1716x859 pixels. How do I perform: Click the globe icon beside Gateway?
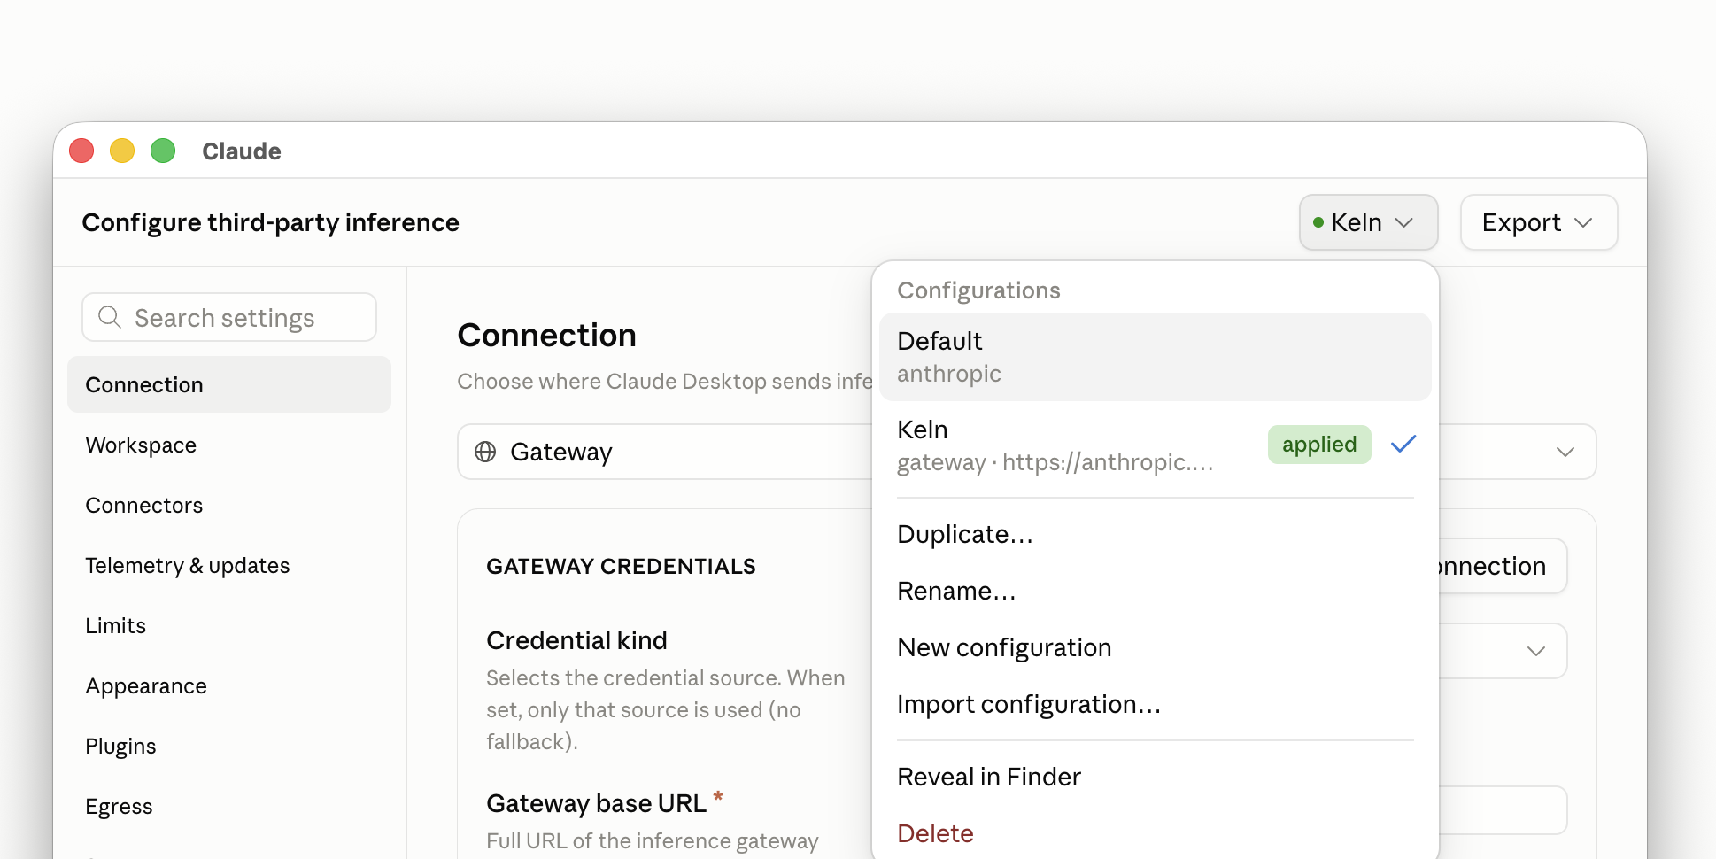pyautogui.click(x=485, y=452)
